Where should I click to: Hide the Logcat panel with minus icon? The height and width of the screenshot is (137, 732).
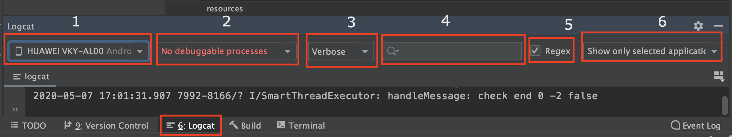(x=718, y=26)
